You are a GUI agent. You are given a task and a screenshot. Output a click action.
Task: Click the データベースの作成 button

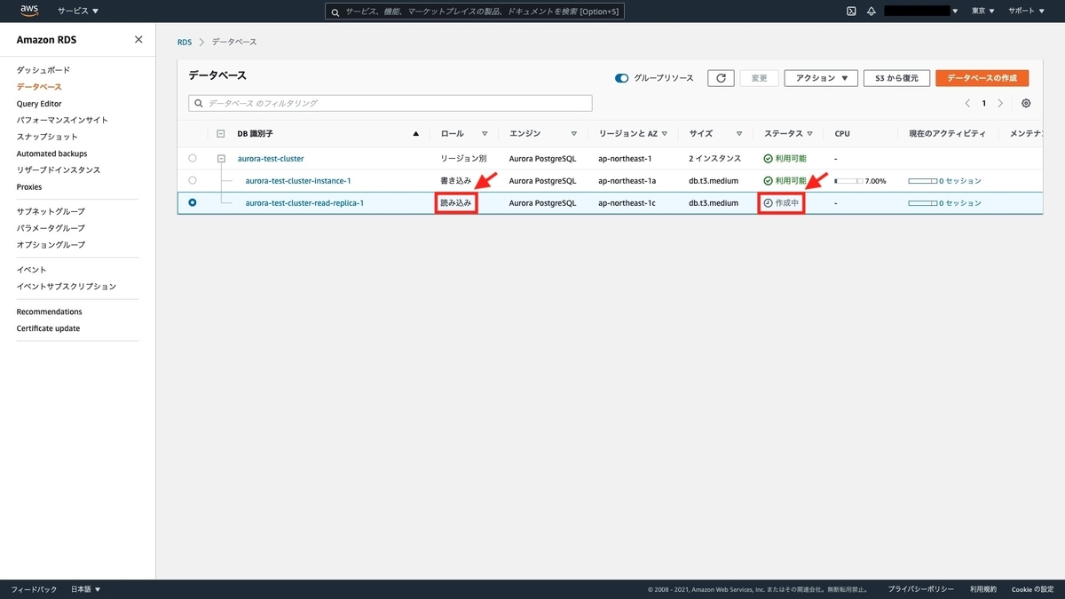coord(982,78)
